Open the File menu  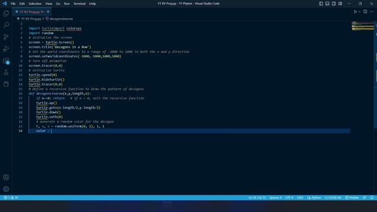pyautogui.click(x=13, y=4)
